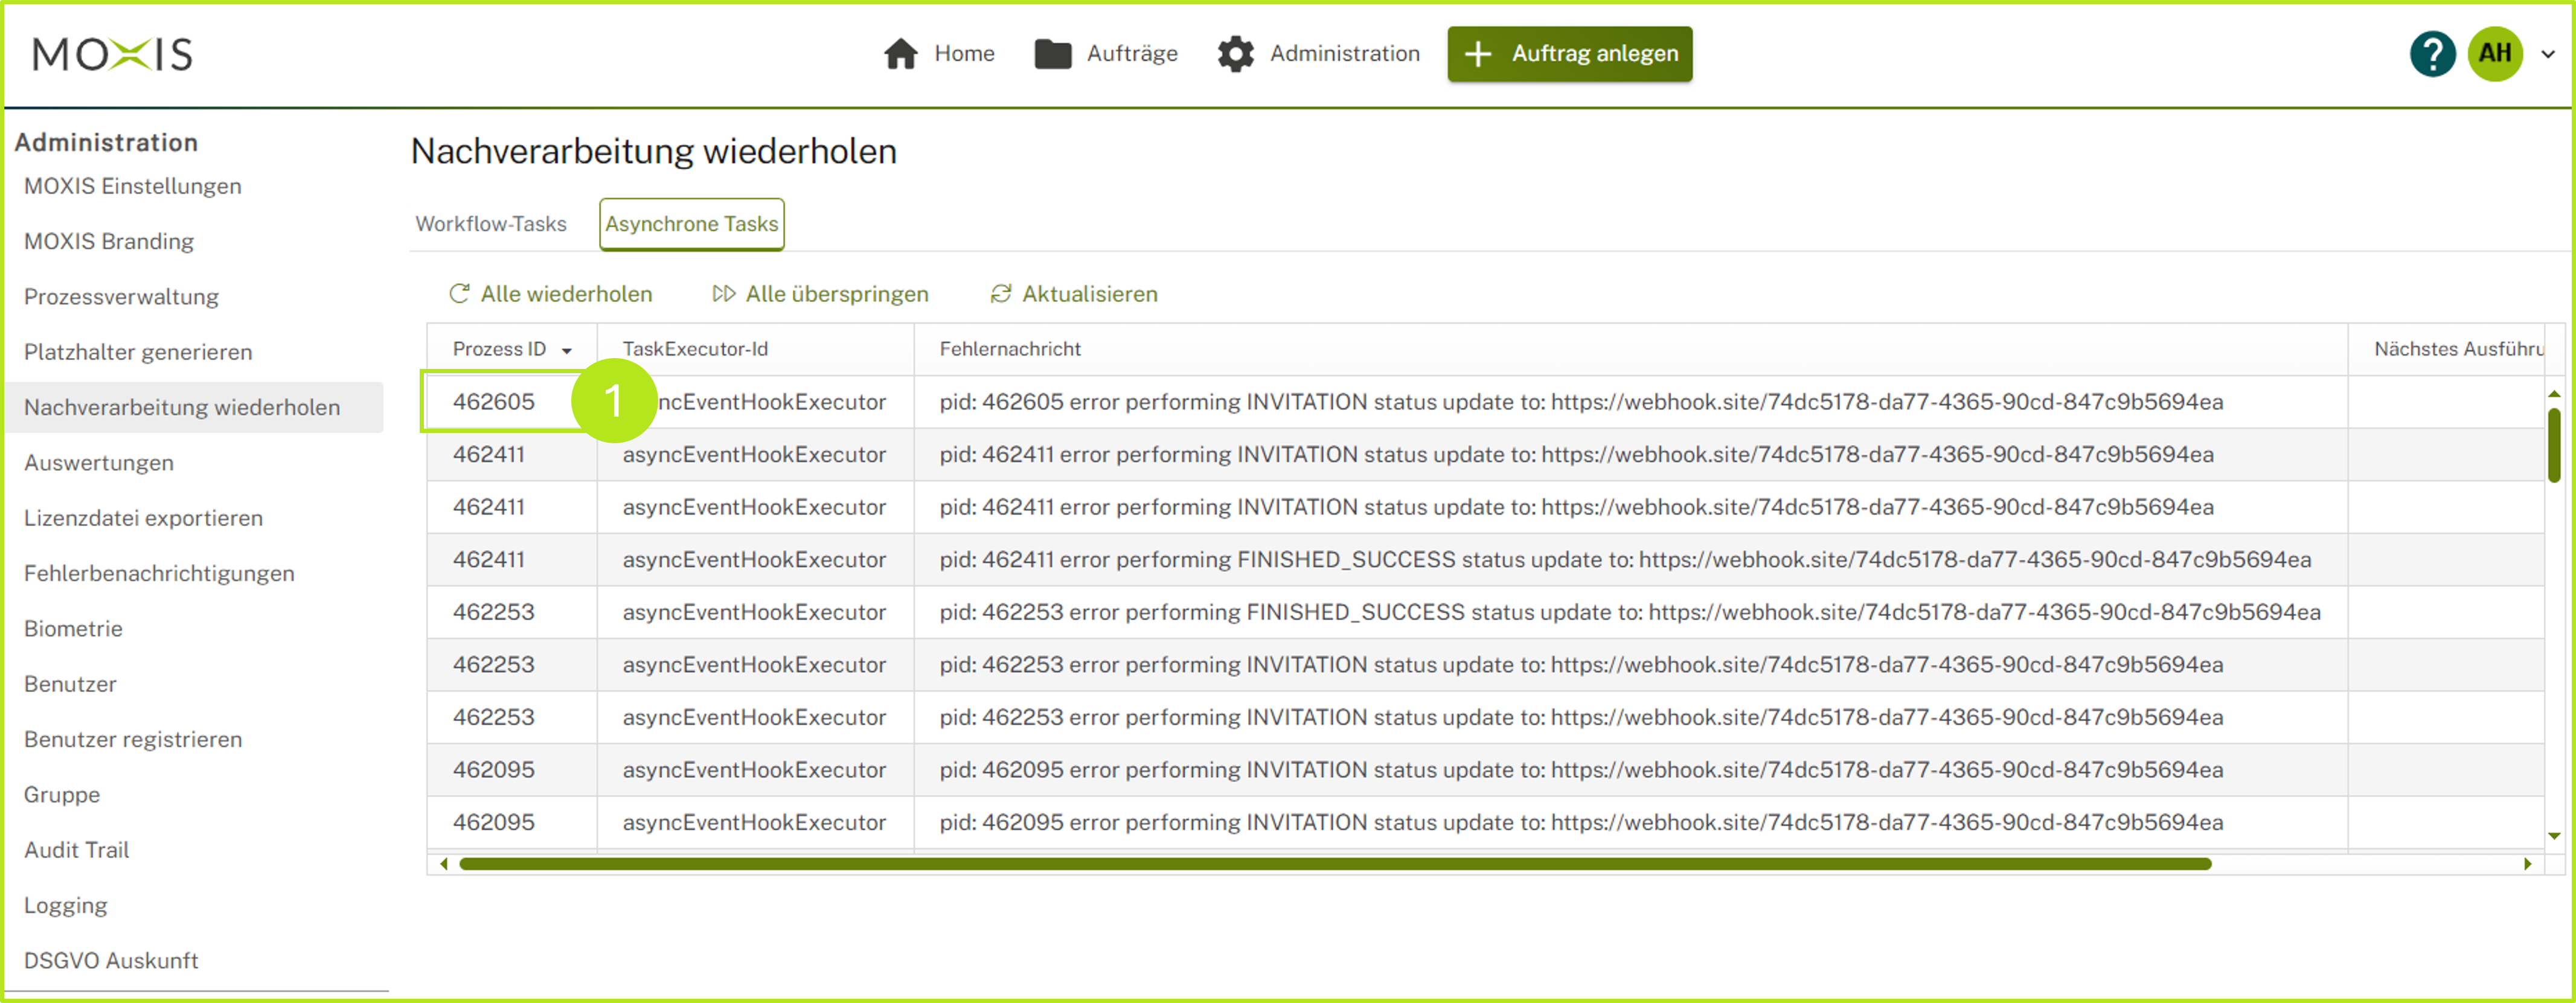2576x1003 pixels.
Task: Switch to the Workflow-Tasks tab
Action: (491, 224)
